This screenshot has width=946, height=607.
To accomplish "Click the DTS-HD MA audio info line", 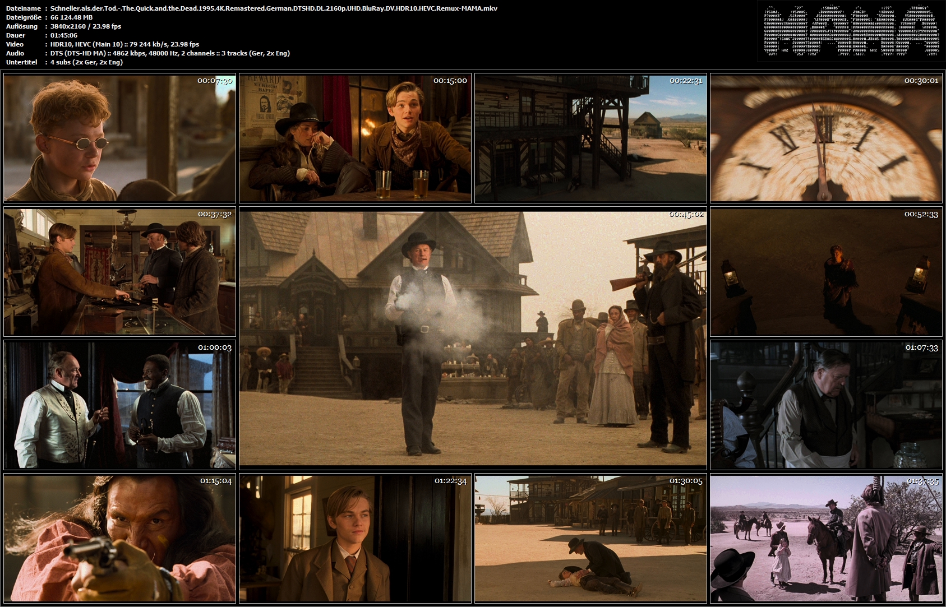I will click(x=170, y=53).
